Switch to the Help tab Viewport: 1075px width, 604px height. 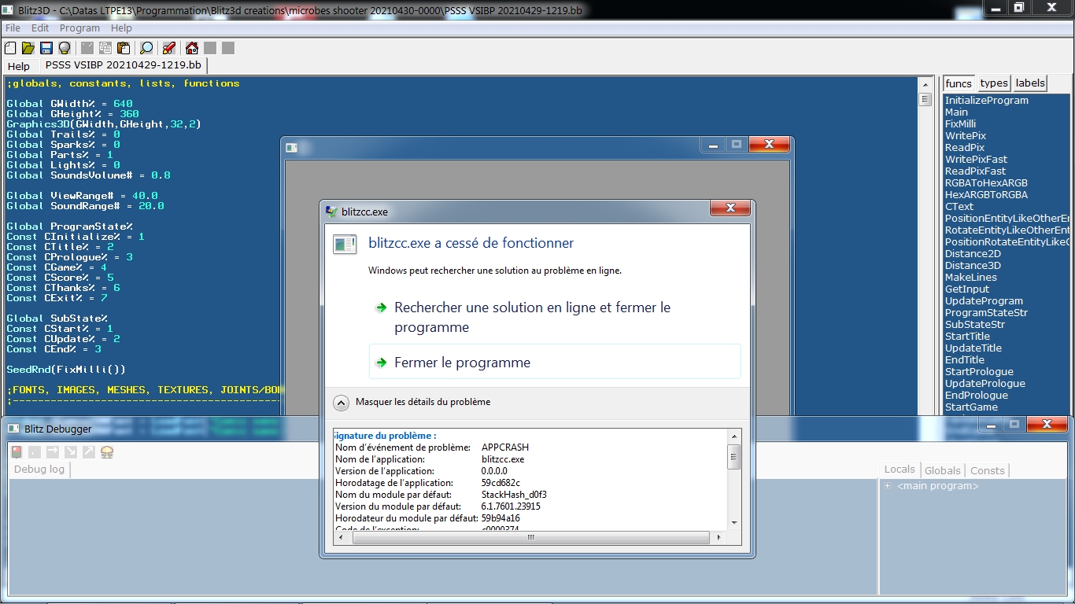(19, 66)
